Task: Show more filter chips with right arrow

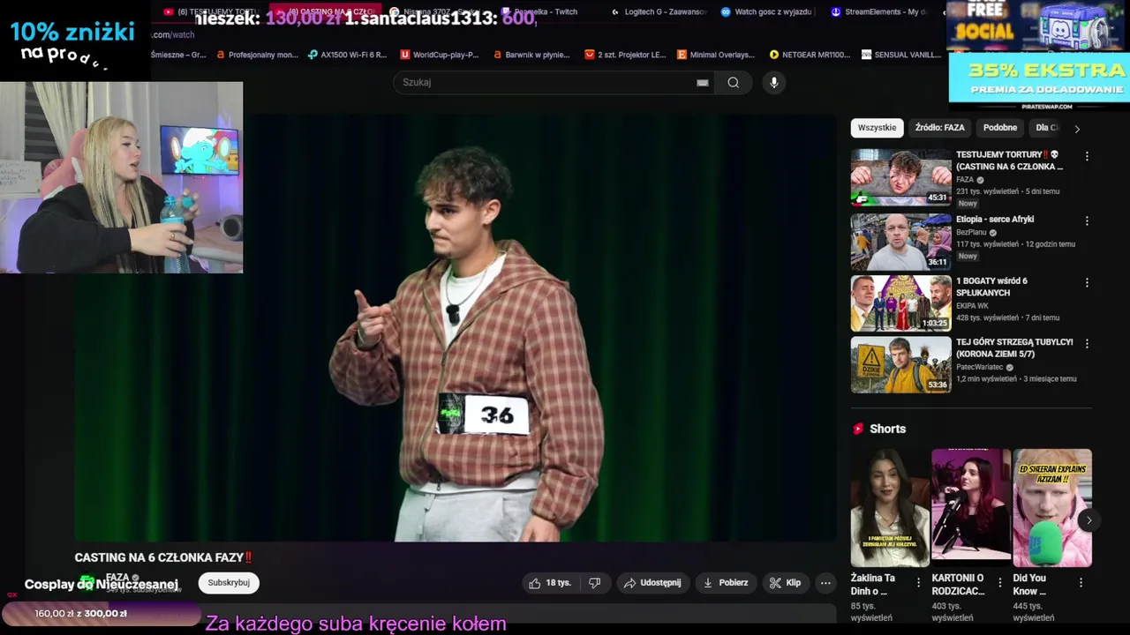Action: pyautogui.click(x=1077, y=129)
